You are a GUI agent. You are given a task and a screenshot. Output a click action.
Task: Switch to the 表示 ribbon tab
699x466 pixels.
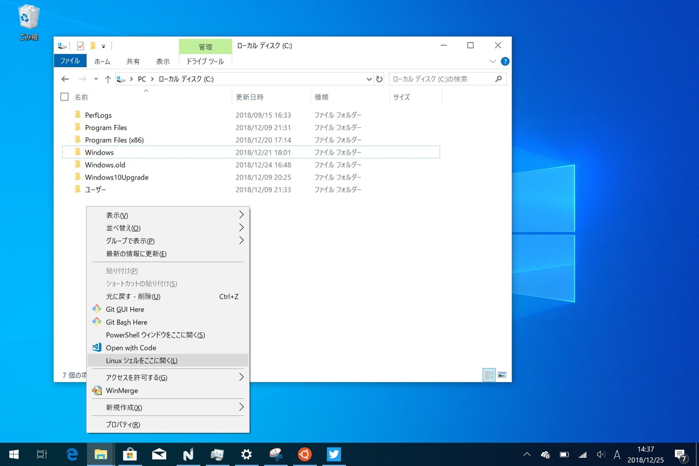tap(162, 61)
